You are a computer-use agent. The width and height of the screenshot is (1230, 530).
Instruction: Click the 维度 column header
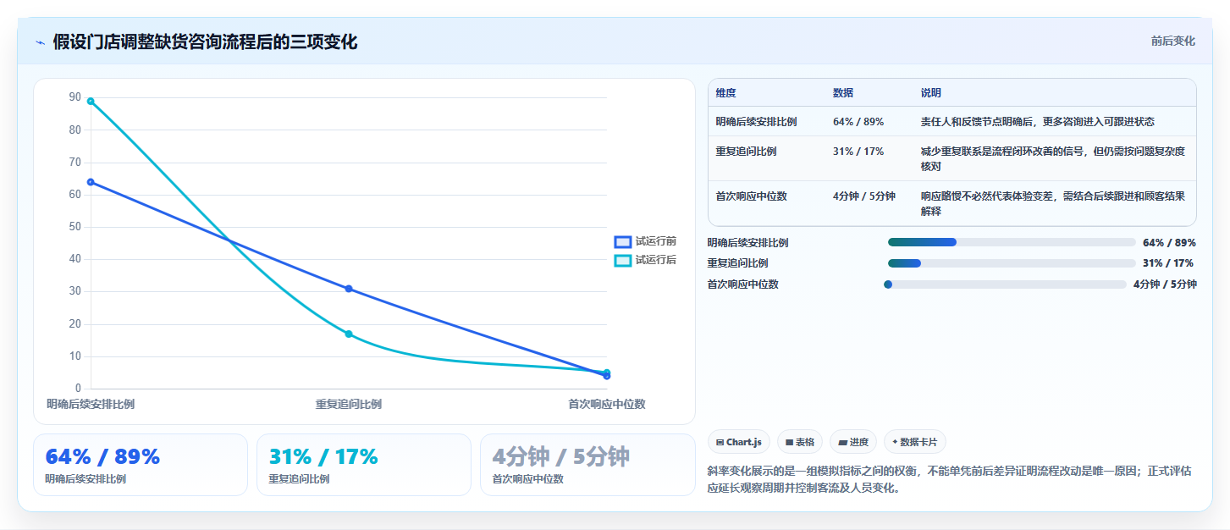[725, 93]
